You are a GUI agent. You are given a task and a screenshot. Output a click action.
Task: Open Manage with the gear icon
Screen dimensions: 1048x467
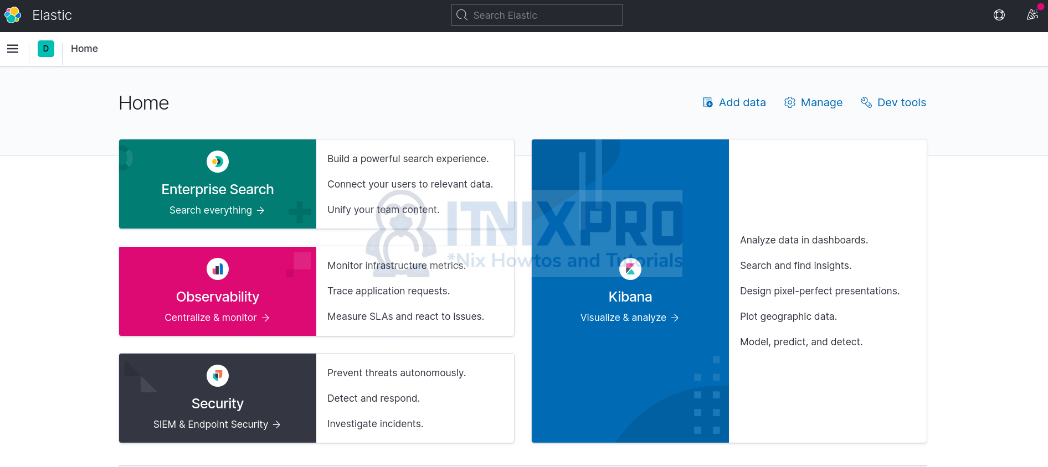[813, 102]
